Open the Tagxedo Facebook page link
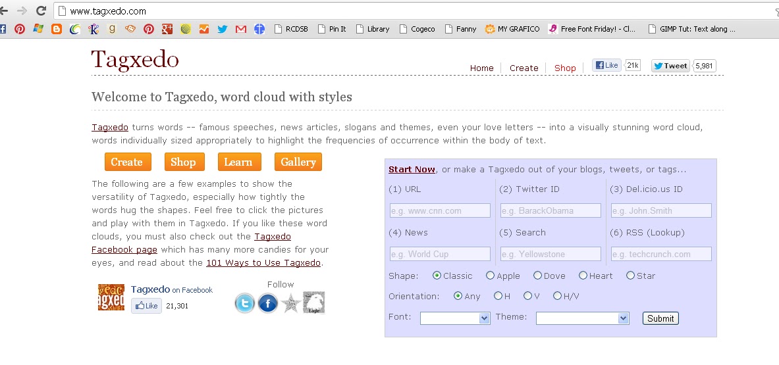This screenshot has height=365, width=779. 191,243
